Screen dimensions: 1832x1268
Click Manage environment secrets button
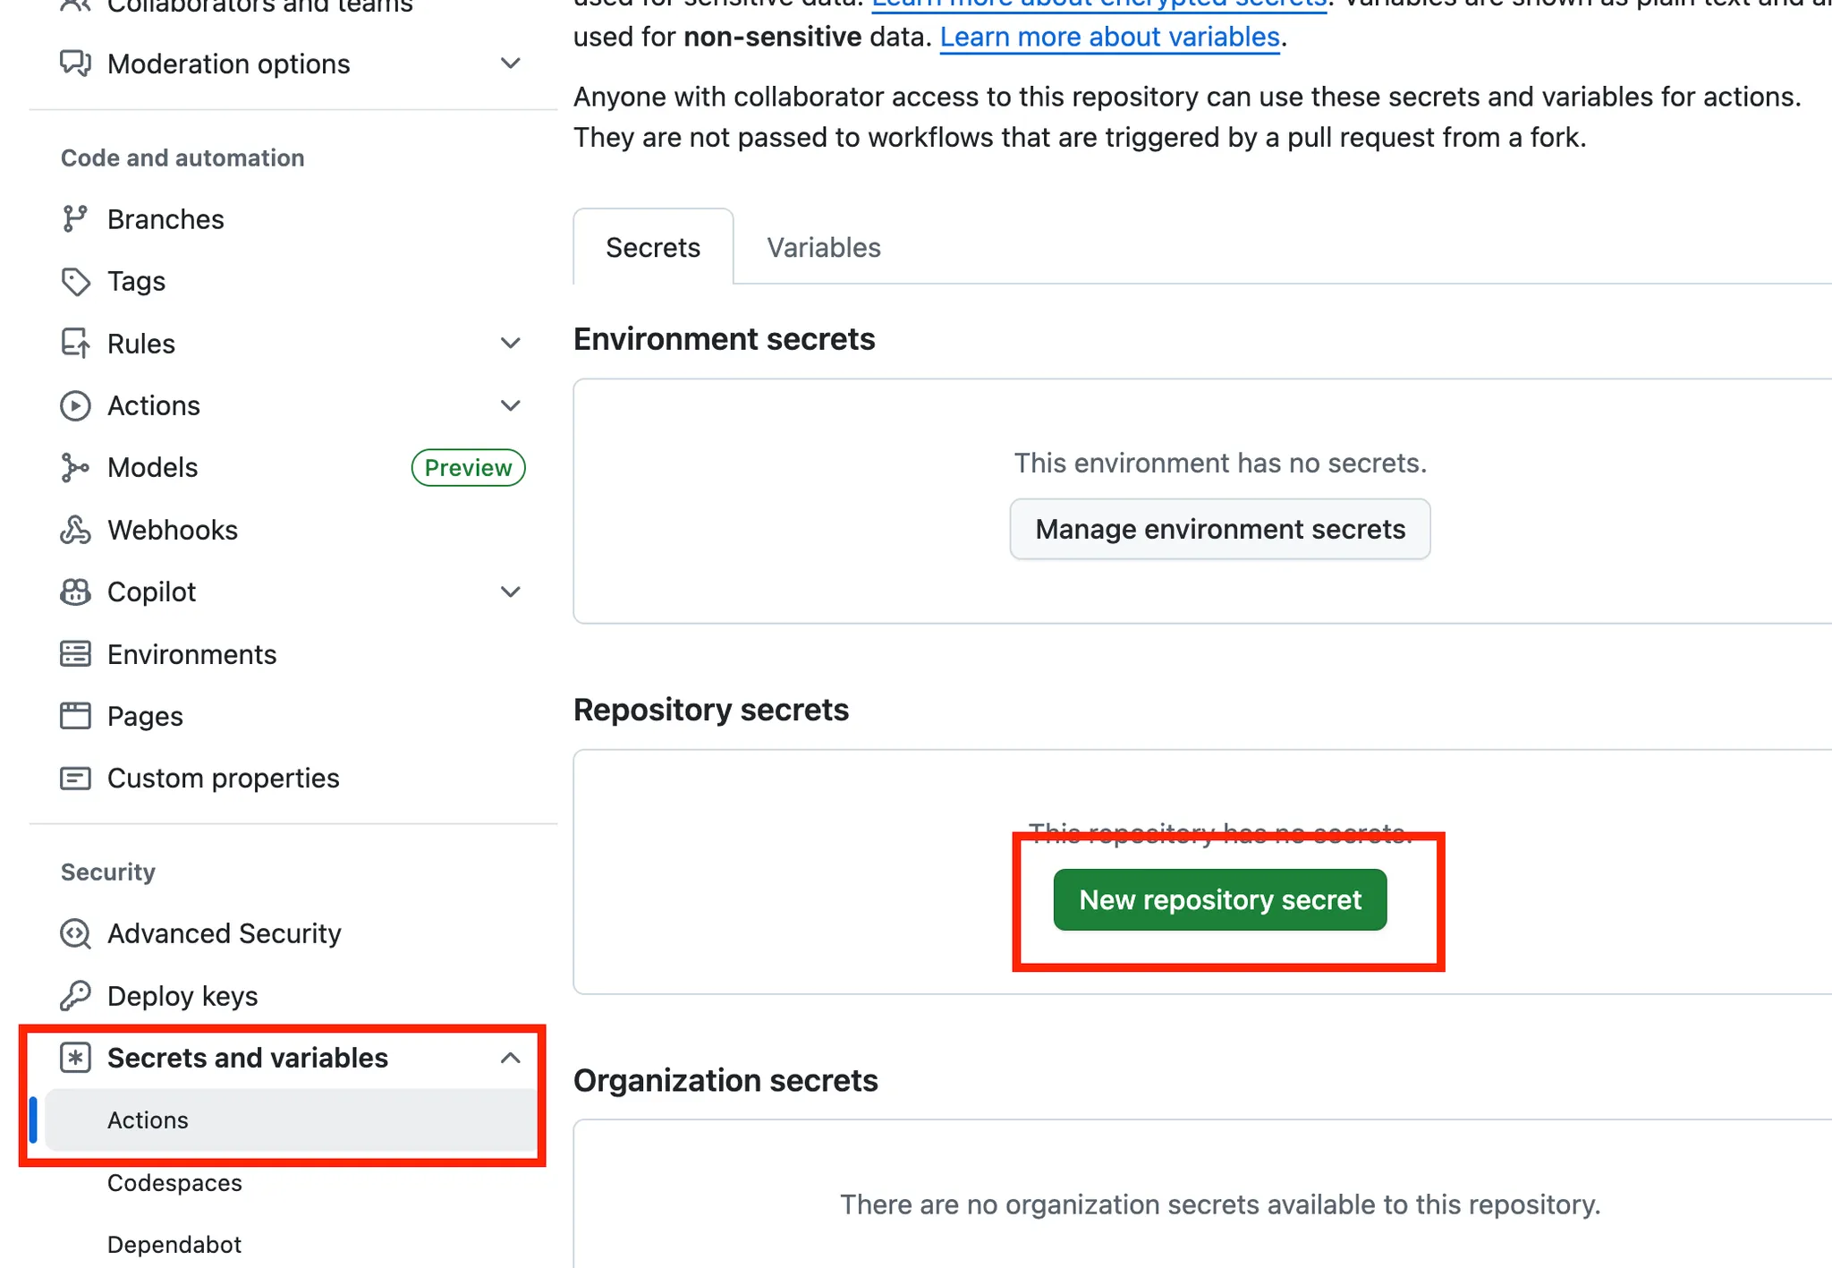[x=1220, y=529]
